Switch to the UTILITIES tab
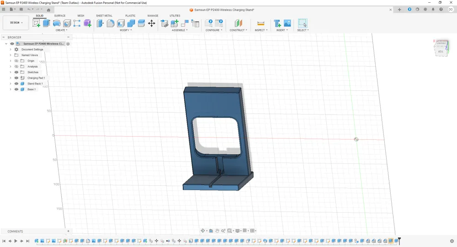 [x=175, y=16]
